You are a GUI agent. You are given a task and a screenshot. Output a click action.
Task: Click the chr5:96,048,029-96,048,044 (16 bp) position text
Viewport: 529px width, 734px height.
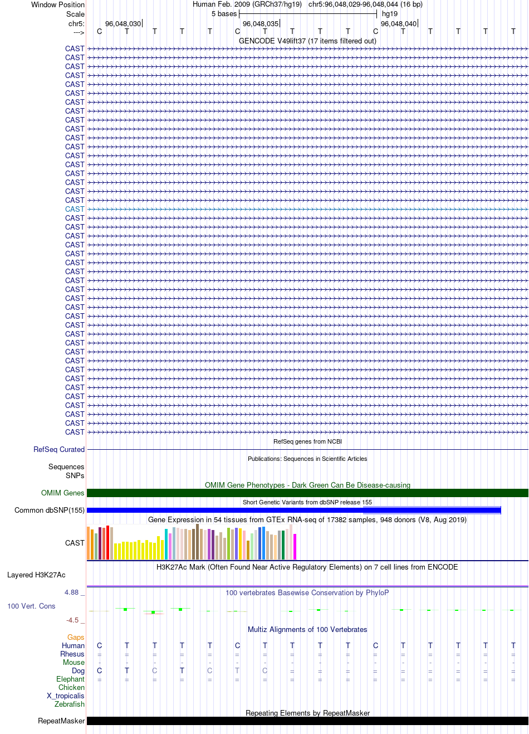click(x=365, y=4)
